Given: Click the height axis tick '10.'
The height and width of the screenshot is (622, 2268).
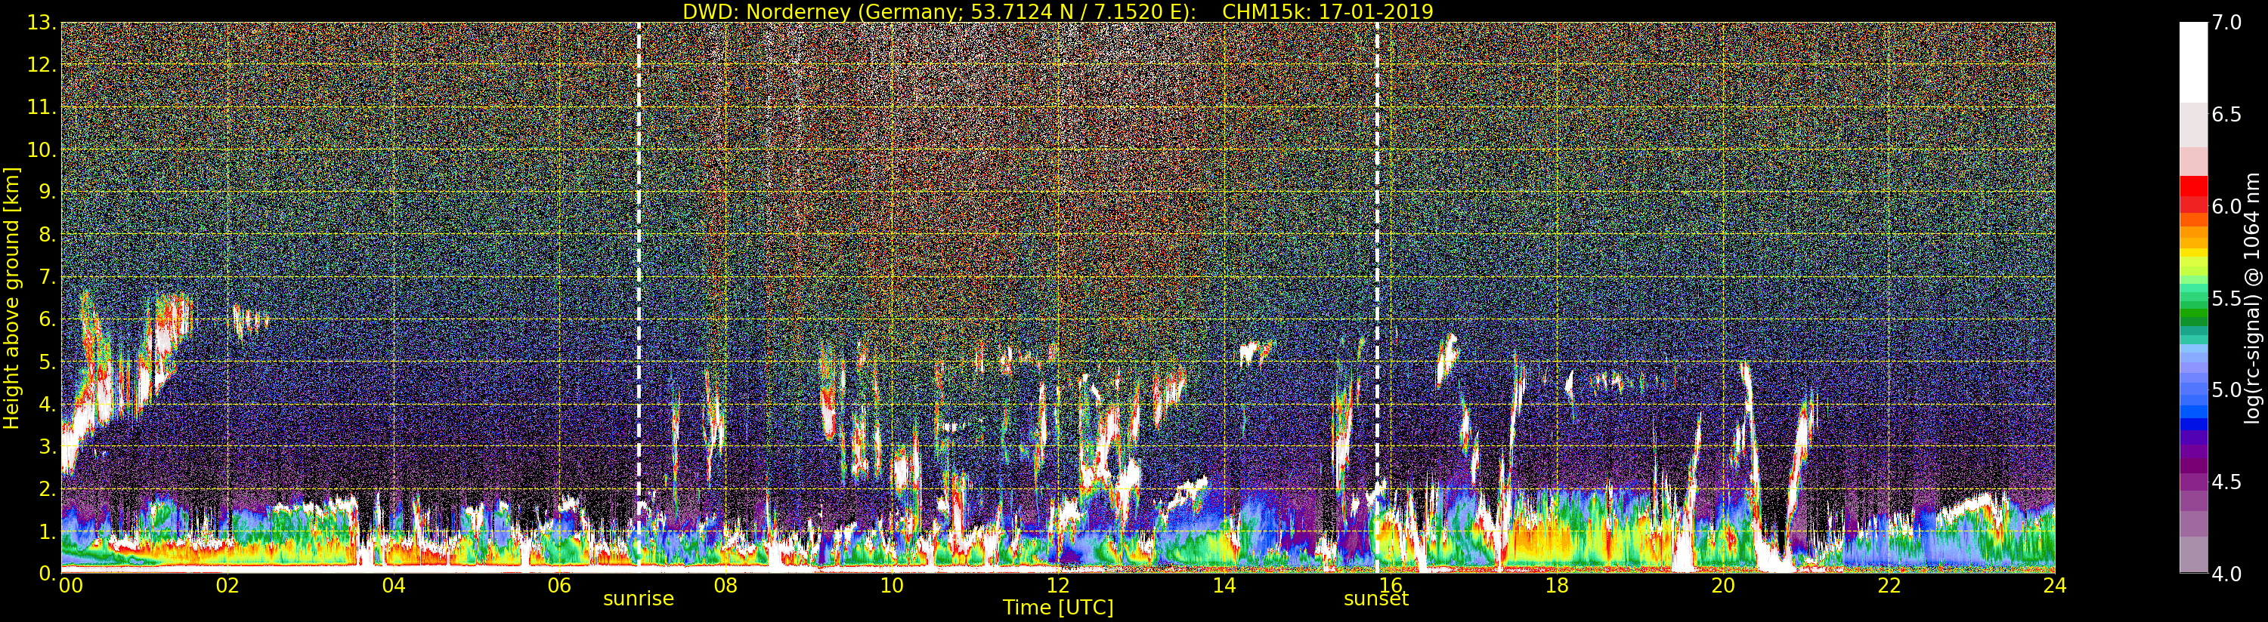Looking at the screenshot, I should coord(42,150).
